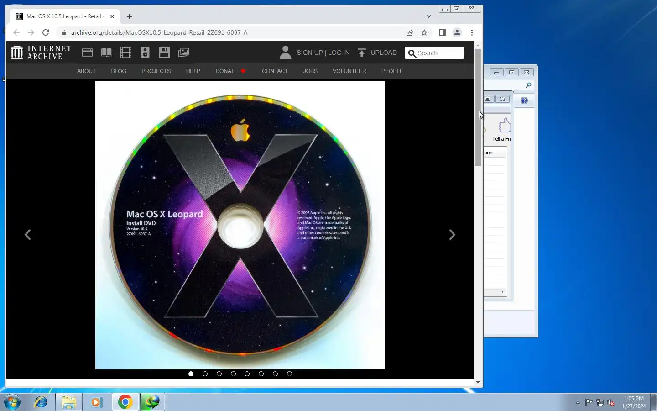
Task: Toggle the Chrome side panel icon
Action: tap(442, 32)
